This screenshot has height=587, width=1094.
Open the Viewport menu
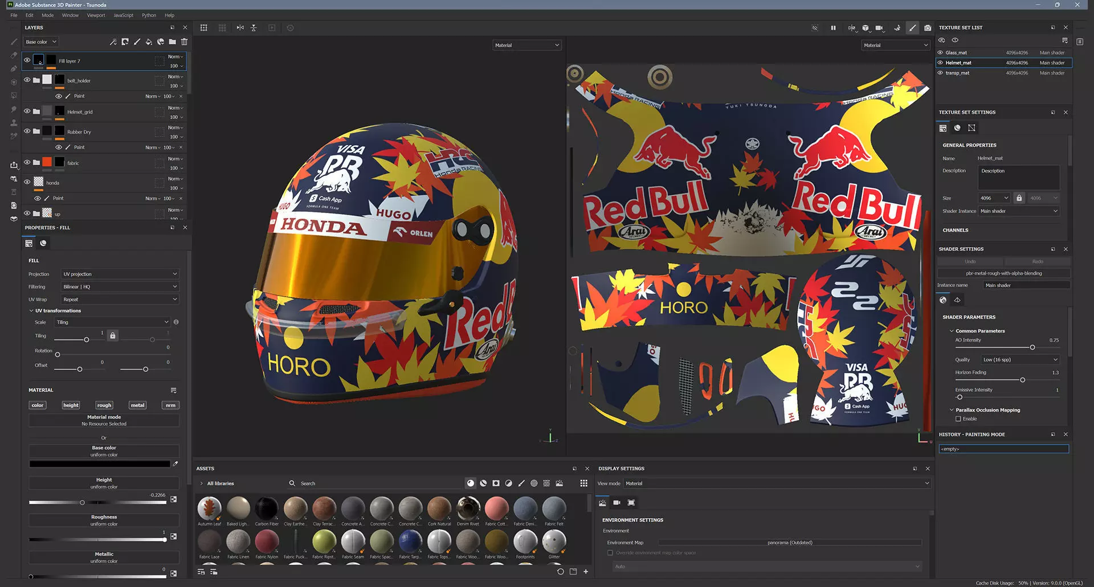point(96,15)
